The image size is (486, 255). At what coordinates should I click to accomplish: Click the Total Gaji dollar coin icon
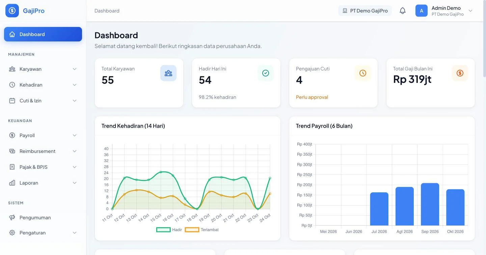pyautogui.click(x=460, y=73)
